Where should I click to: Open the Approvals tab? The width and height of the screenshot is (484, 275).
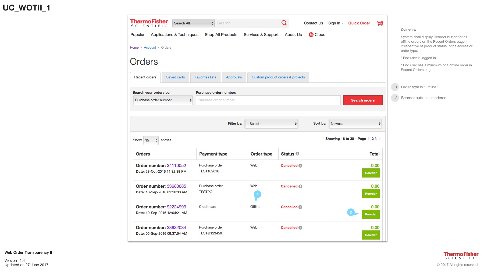tap(234, 77)
